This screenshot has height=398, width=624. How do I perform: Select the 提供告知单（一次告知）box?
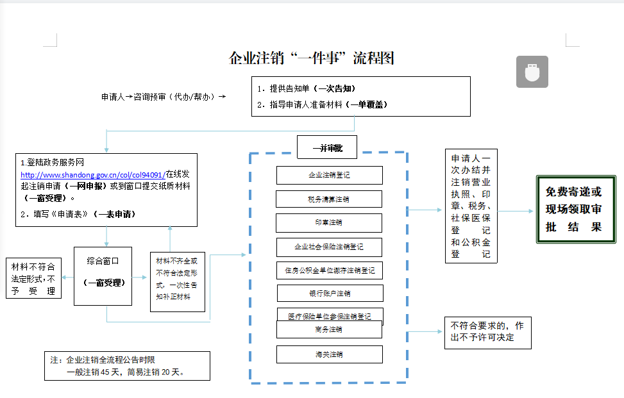(x=360, y=96)
